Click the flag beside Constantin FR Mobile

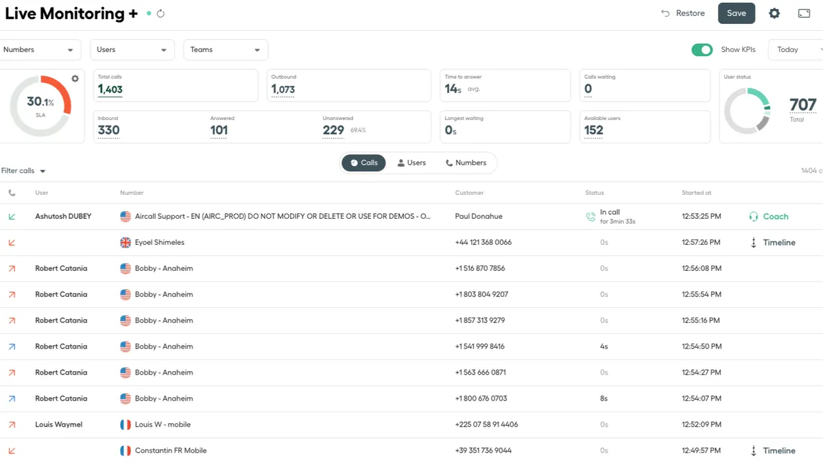point(126,451)
